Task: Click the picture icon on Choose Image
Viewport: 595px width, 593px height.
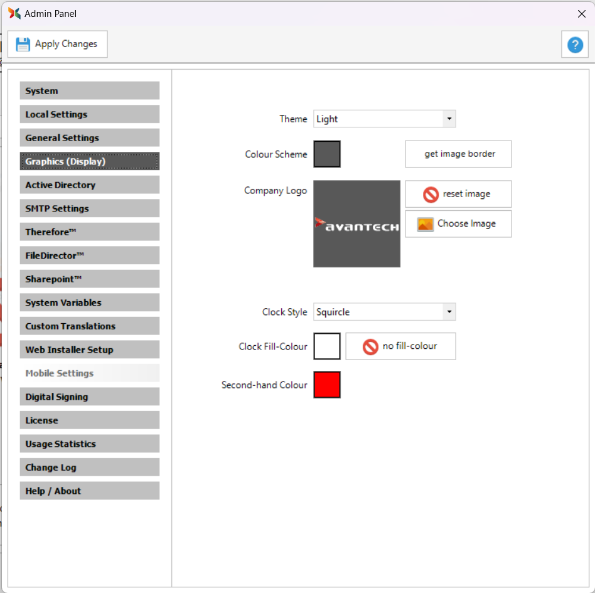Action: pyautogui.click(x=426, y=224)
